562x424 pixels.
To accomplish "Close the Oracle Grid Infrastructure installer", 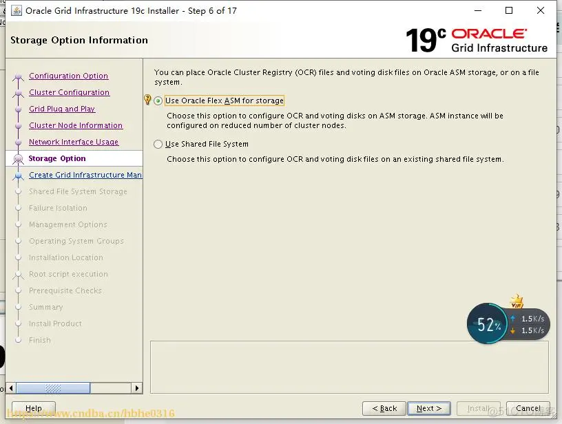I will [x=541, y=10].
